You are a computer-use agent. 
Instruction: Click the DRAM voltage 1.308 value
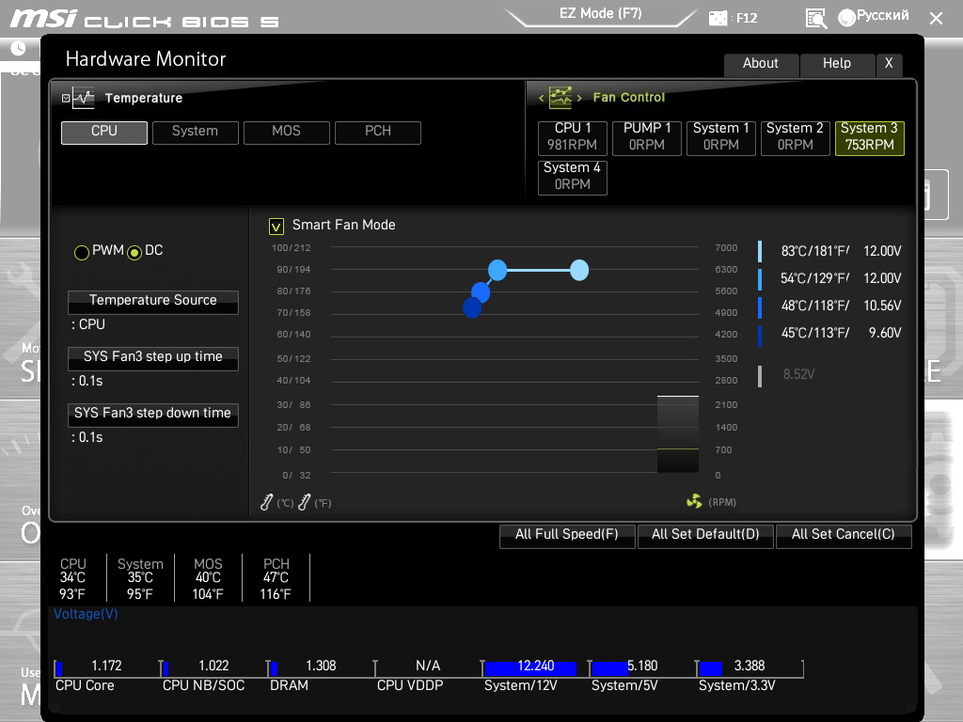[322, 666]
